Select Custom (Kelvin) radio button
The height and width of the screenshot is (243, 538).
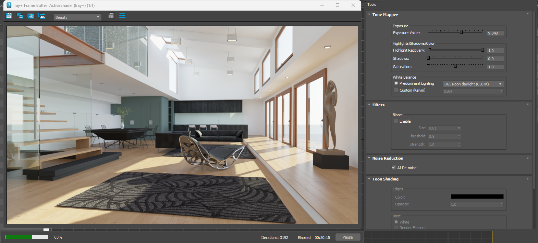pos(396,90)
